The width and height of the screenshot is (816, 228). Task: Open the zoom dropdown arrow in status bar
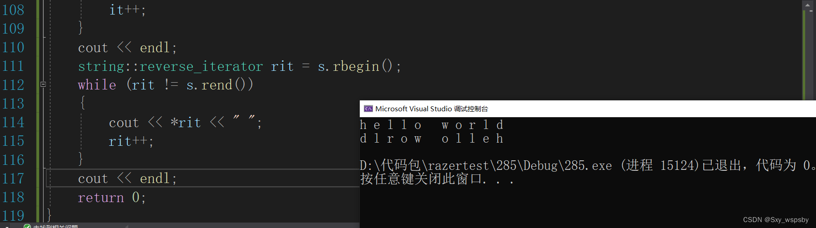(x=7, y=227)
